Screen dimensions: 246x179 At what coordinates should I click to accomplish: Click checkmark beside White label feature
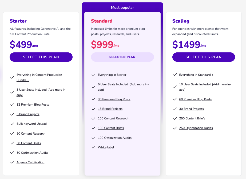click(x=93, y=147)
